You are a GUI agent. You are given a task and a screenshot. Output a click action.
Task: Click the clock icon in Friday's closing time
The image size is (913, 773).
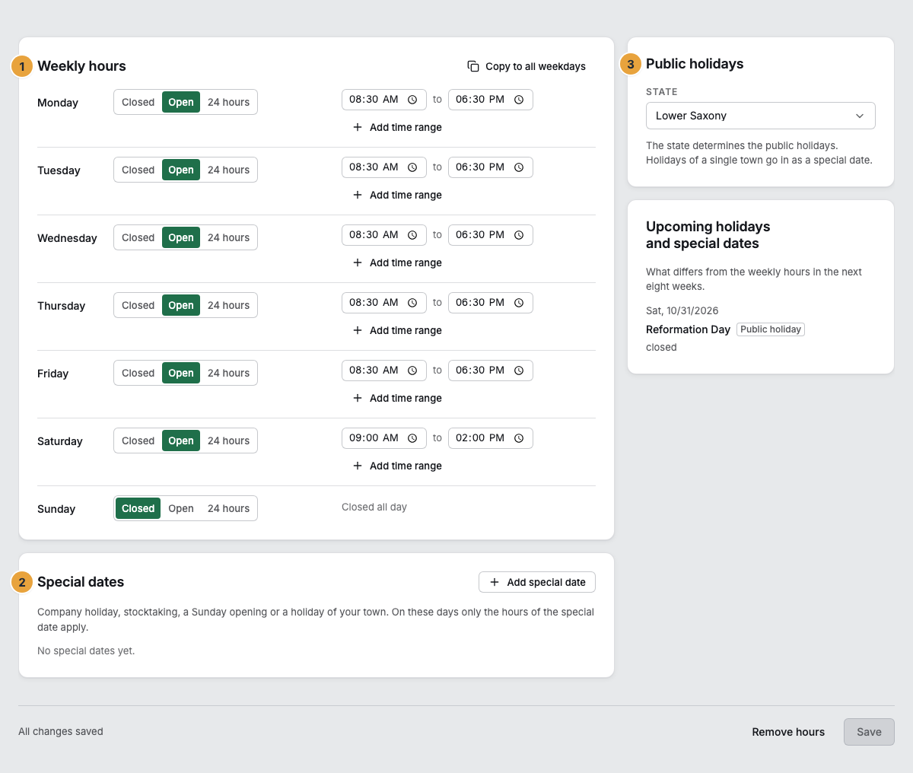point(519,371)
